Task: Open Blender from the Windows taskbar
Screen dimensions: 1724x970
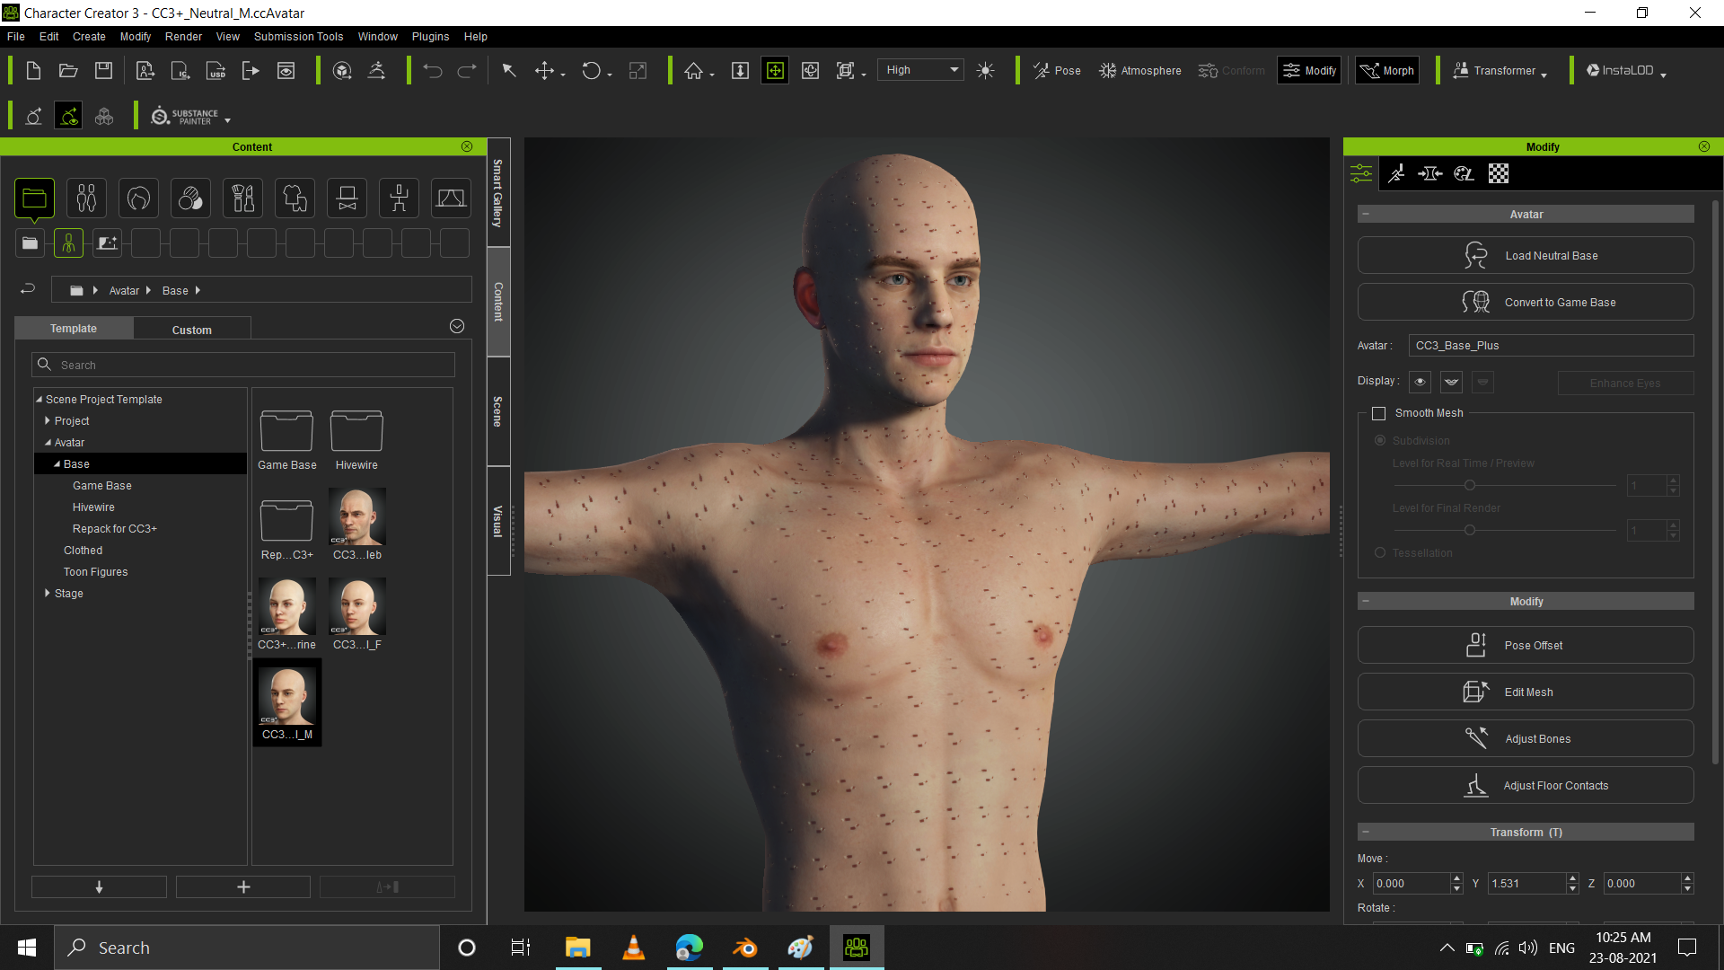Action: (744, 948)
